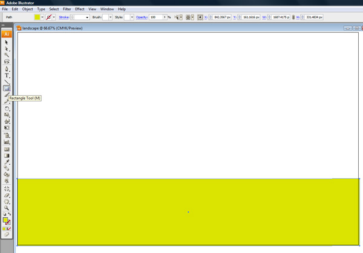Open the File menu
Screen dimensions: 363x253
point(5,9)
